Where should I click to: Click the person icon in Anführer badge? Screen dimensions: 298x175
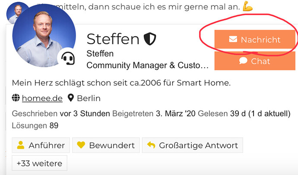tap(20, 145)
